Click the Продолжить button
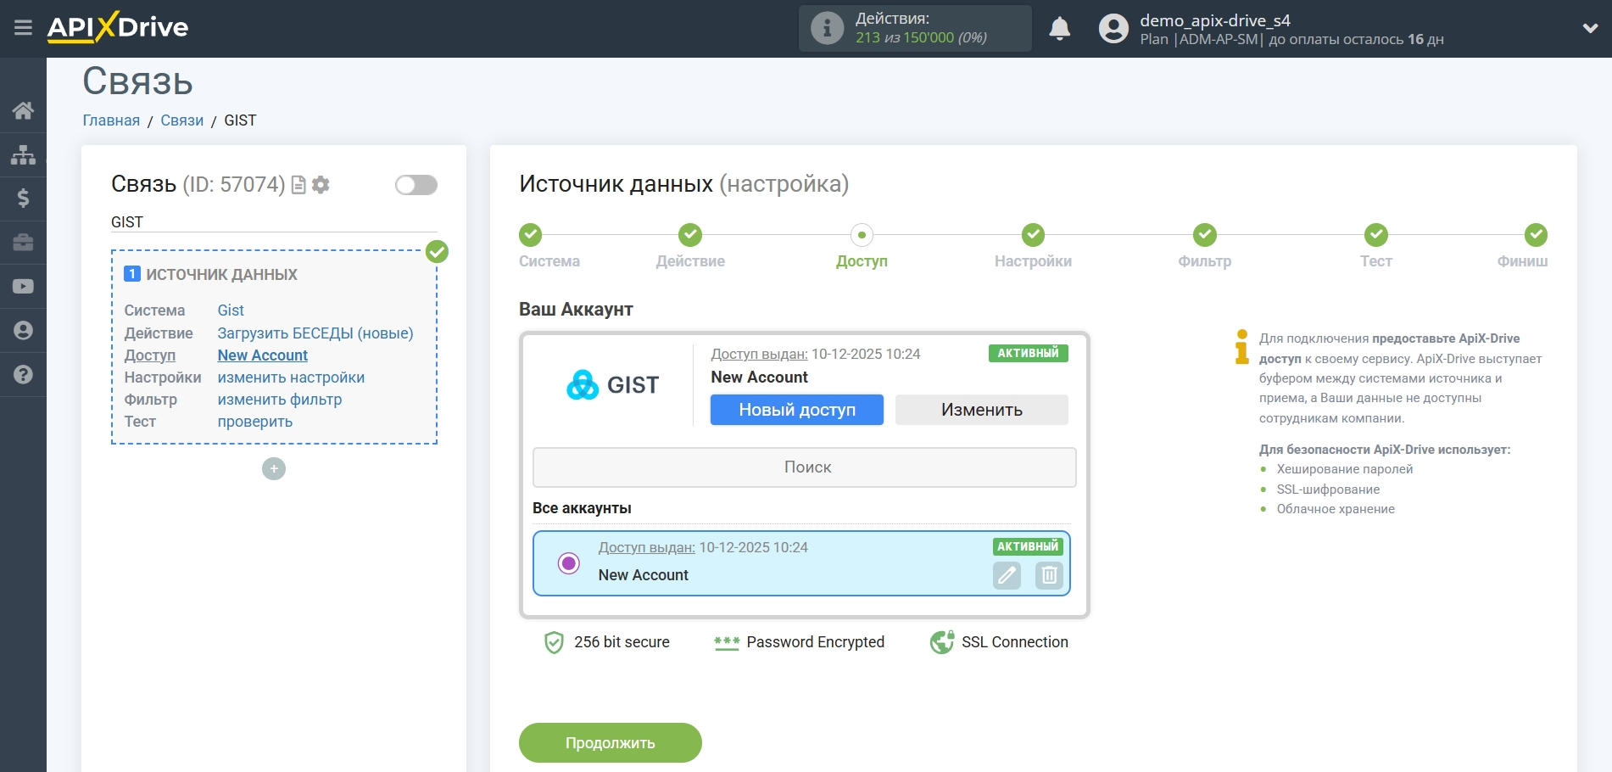 click(x=610, y=741)
